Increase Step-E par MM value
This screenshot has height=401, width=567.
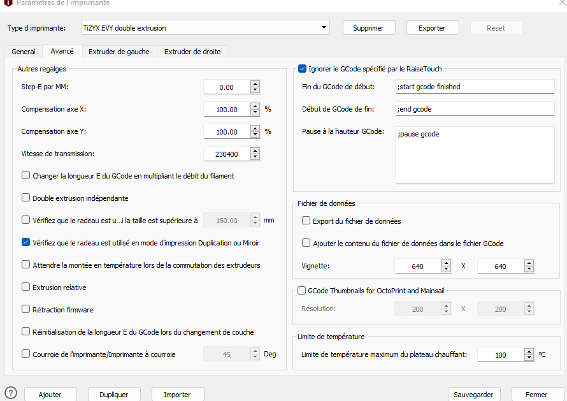click(255, 84)
